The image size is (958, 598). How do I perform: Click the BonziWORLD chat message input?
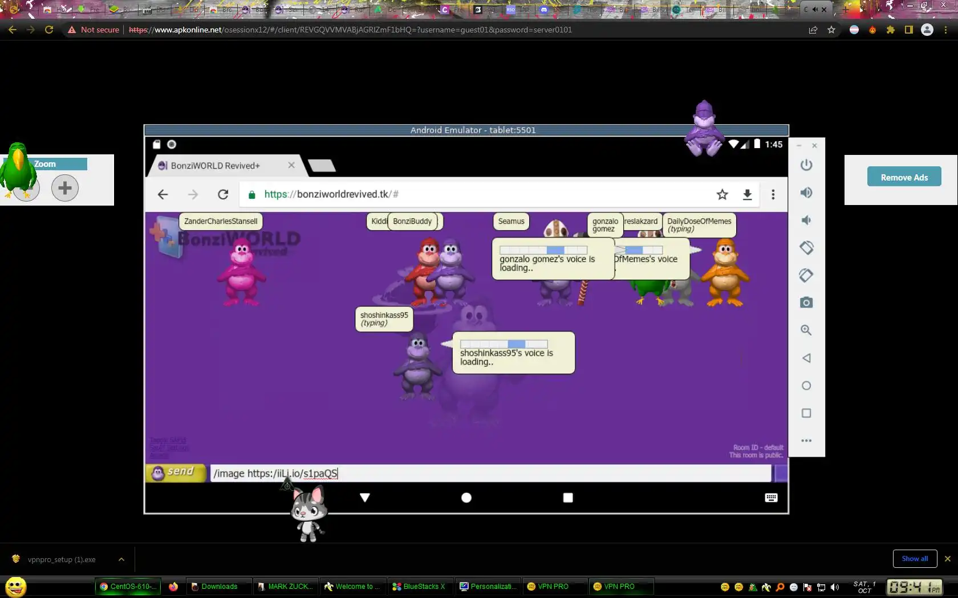click(x=490, y=473)
